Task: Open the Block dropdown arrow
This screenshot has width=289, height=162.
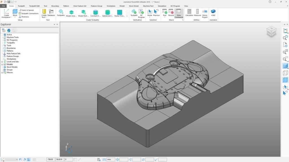Action: [15, 17]
